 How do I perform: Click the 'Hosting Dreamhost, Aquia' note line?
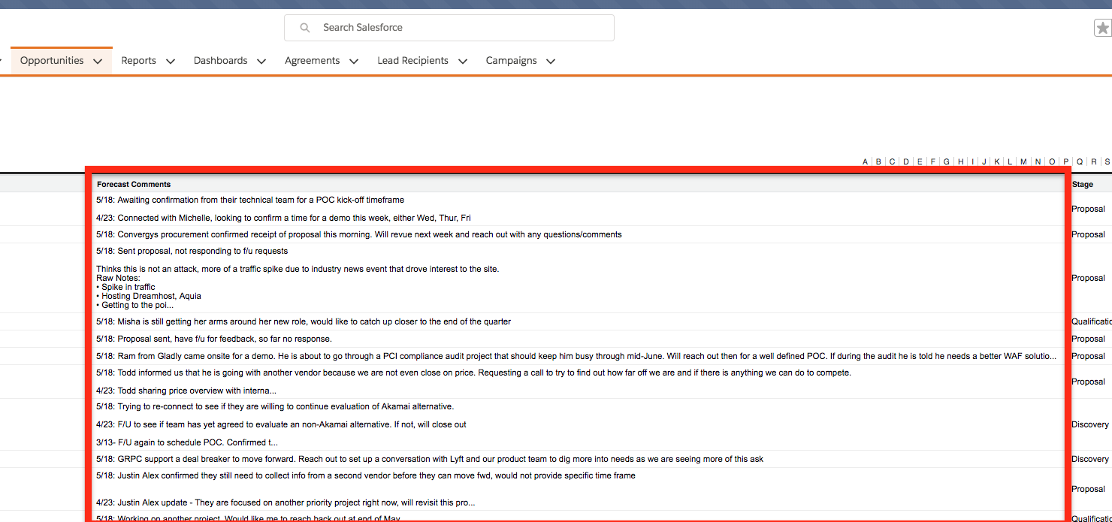pyautogui.click(x=149, y=296)
